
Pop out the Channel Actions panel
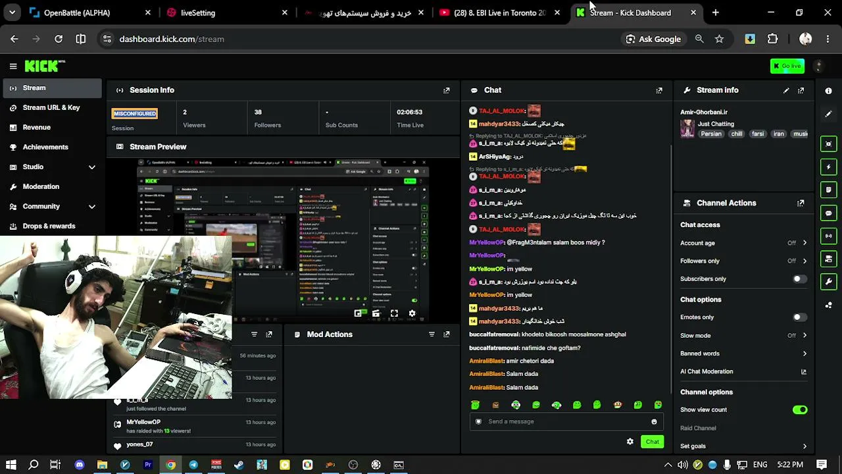(801, 203)
